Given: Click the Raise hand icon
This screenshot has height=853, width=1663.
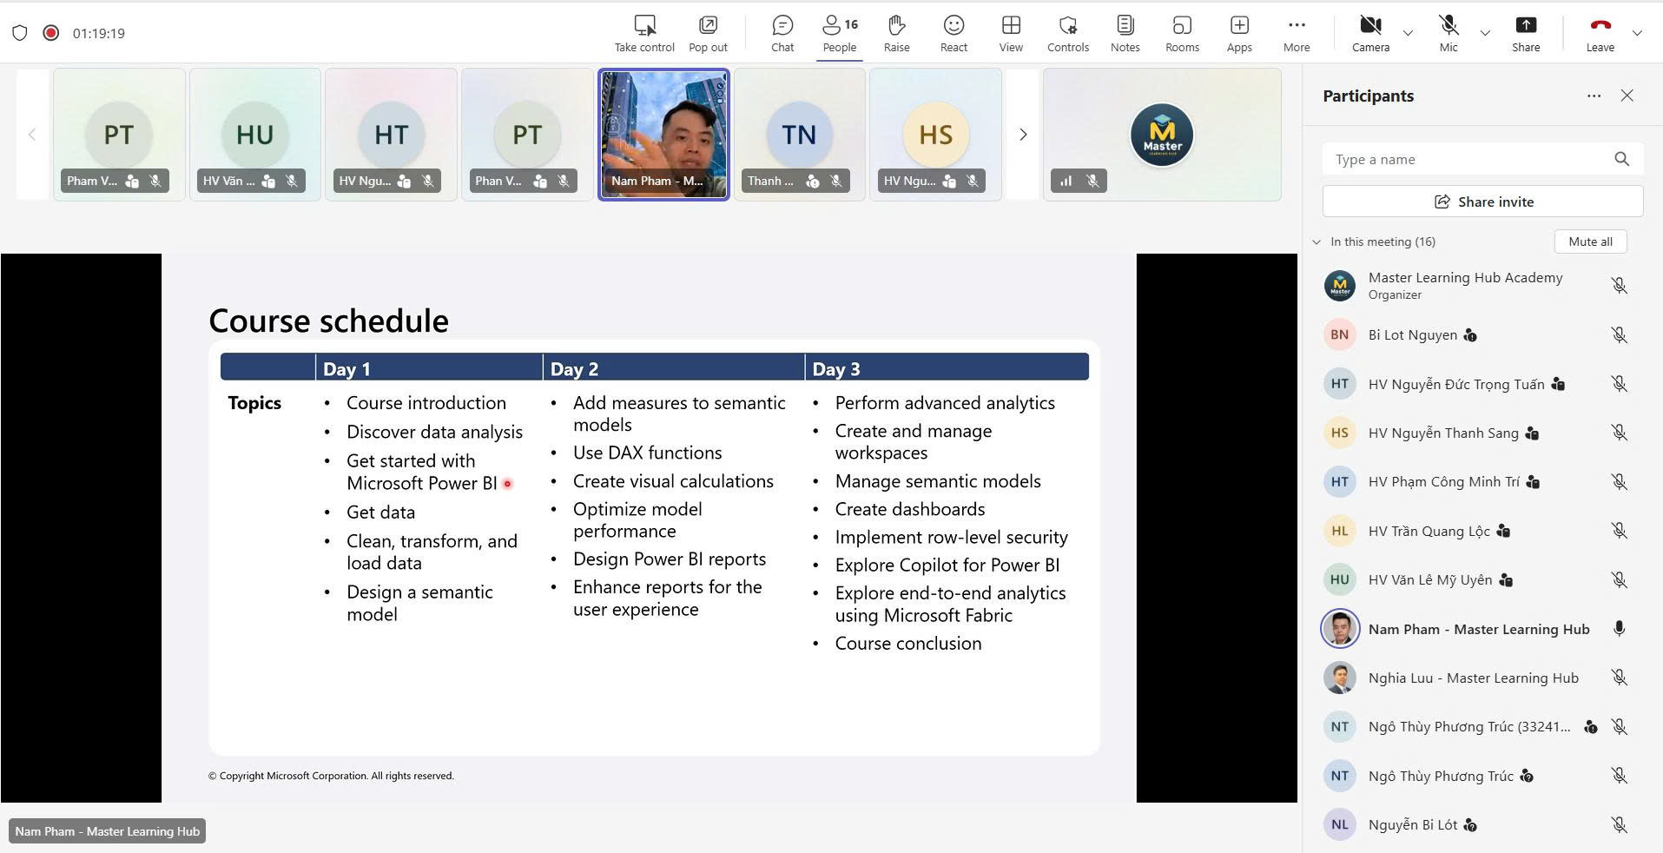Looking at the screenshot, I should click(x=896, y=33).
